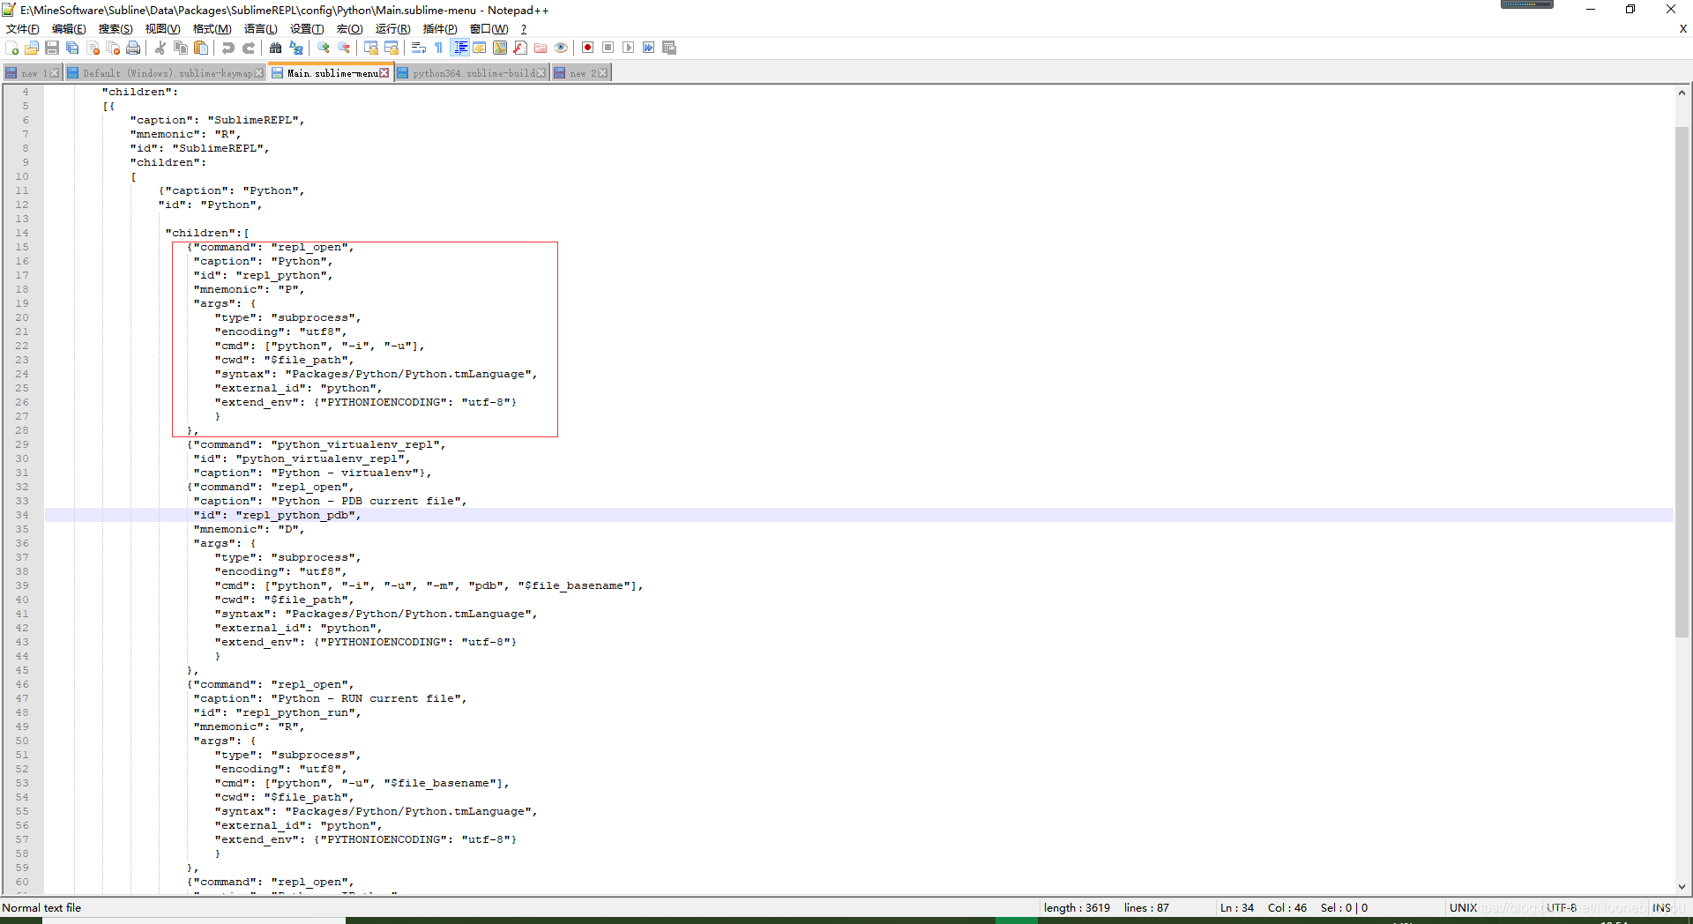The width and height of the screenshot is (1693, 924).
Task: Click the scrollbar down arrow
Action: [x=1682, y=887]
